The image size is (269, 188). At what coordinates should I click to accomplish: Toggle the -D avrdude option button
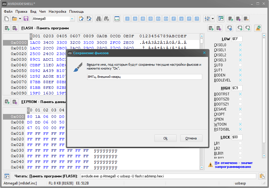click(x=151, y=19)
